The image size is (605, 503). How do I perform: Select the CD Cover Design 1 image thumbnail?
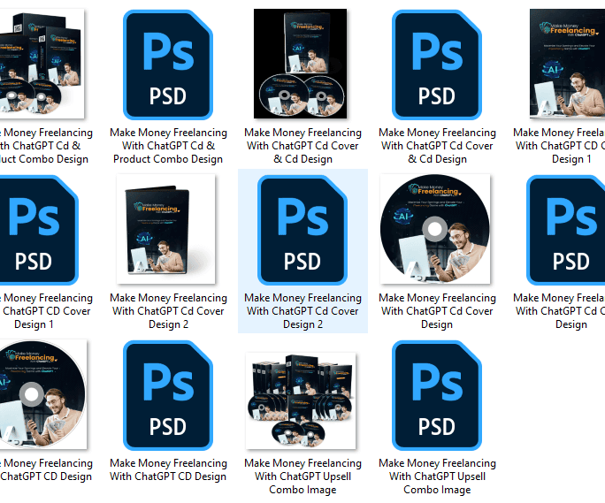pos(568,64)
